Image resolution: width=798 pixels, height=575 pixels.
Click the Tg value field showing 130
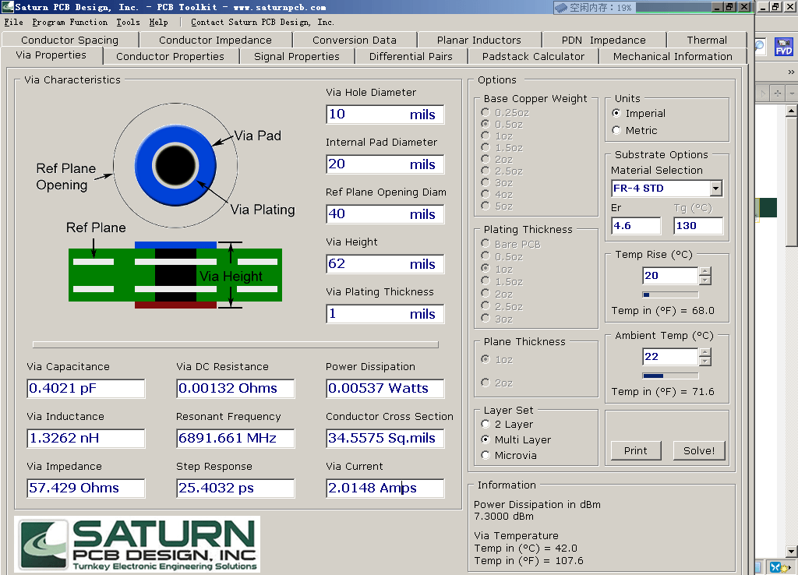tap(698, 225)
